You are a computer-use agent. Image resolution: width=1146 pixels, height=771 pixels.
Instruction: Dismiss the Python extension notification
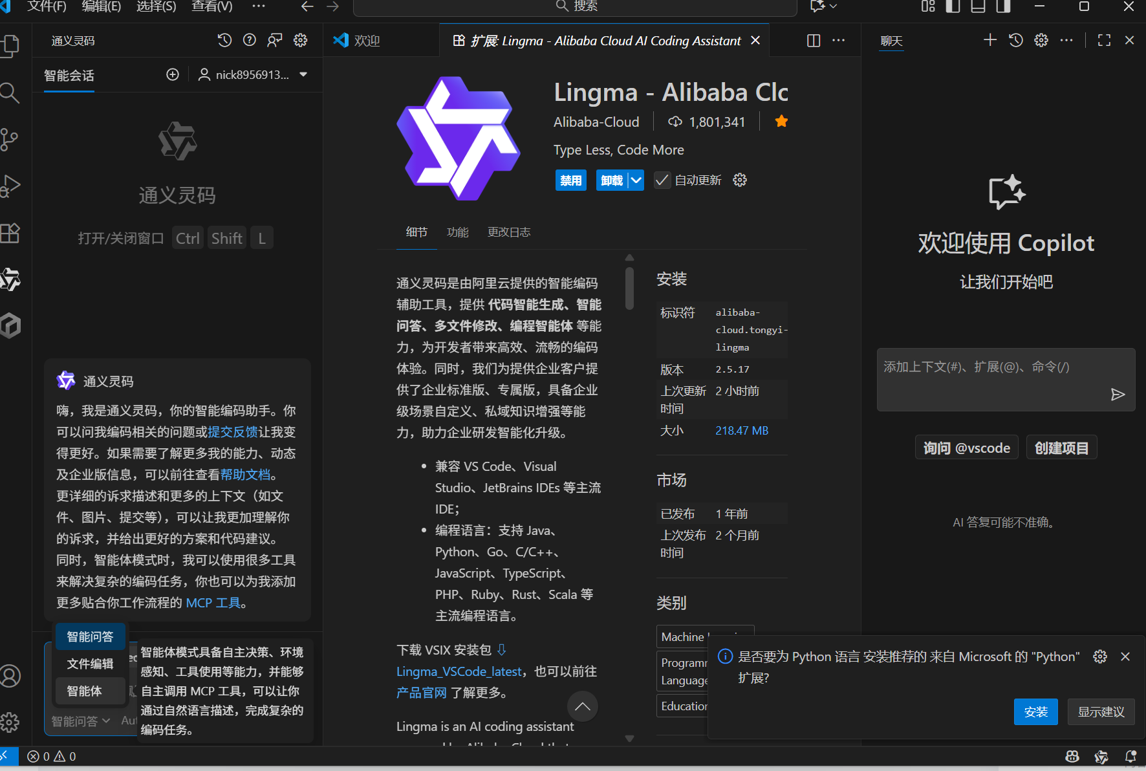coord(1125,657)
